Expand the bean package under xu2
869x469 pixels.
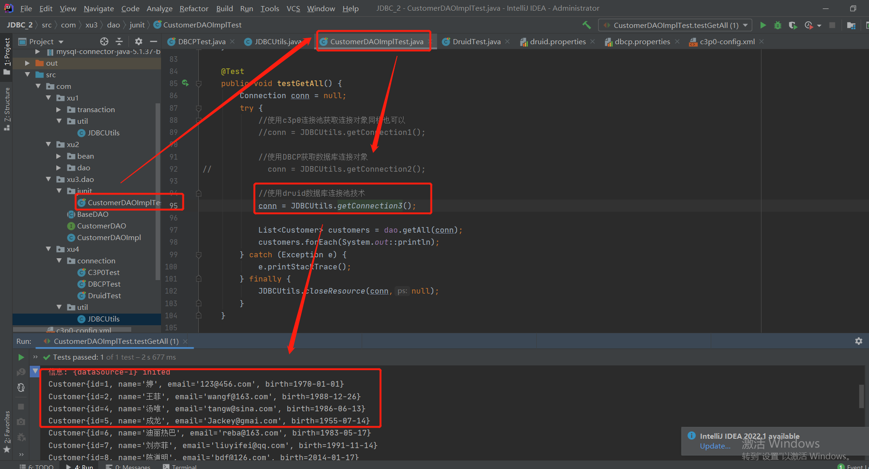(x=59, y=156)
